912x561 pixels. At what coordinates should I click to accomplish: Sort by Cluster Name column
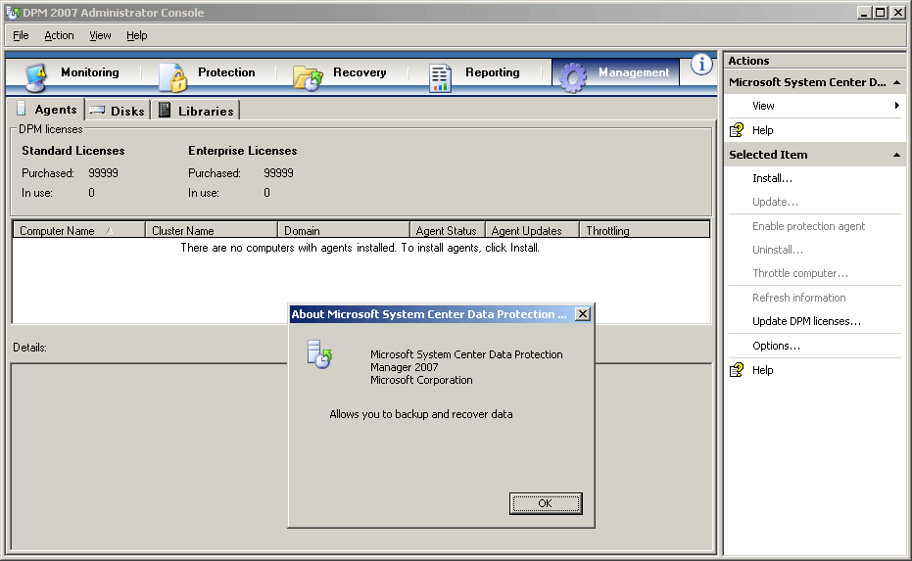[x=212, y=230]
